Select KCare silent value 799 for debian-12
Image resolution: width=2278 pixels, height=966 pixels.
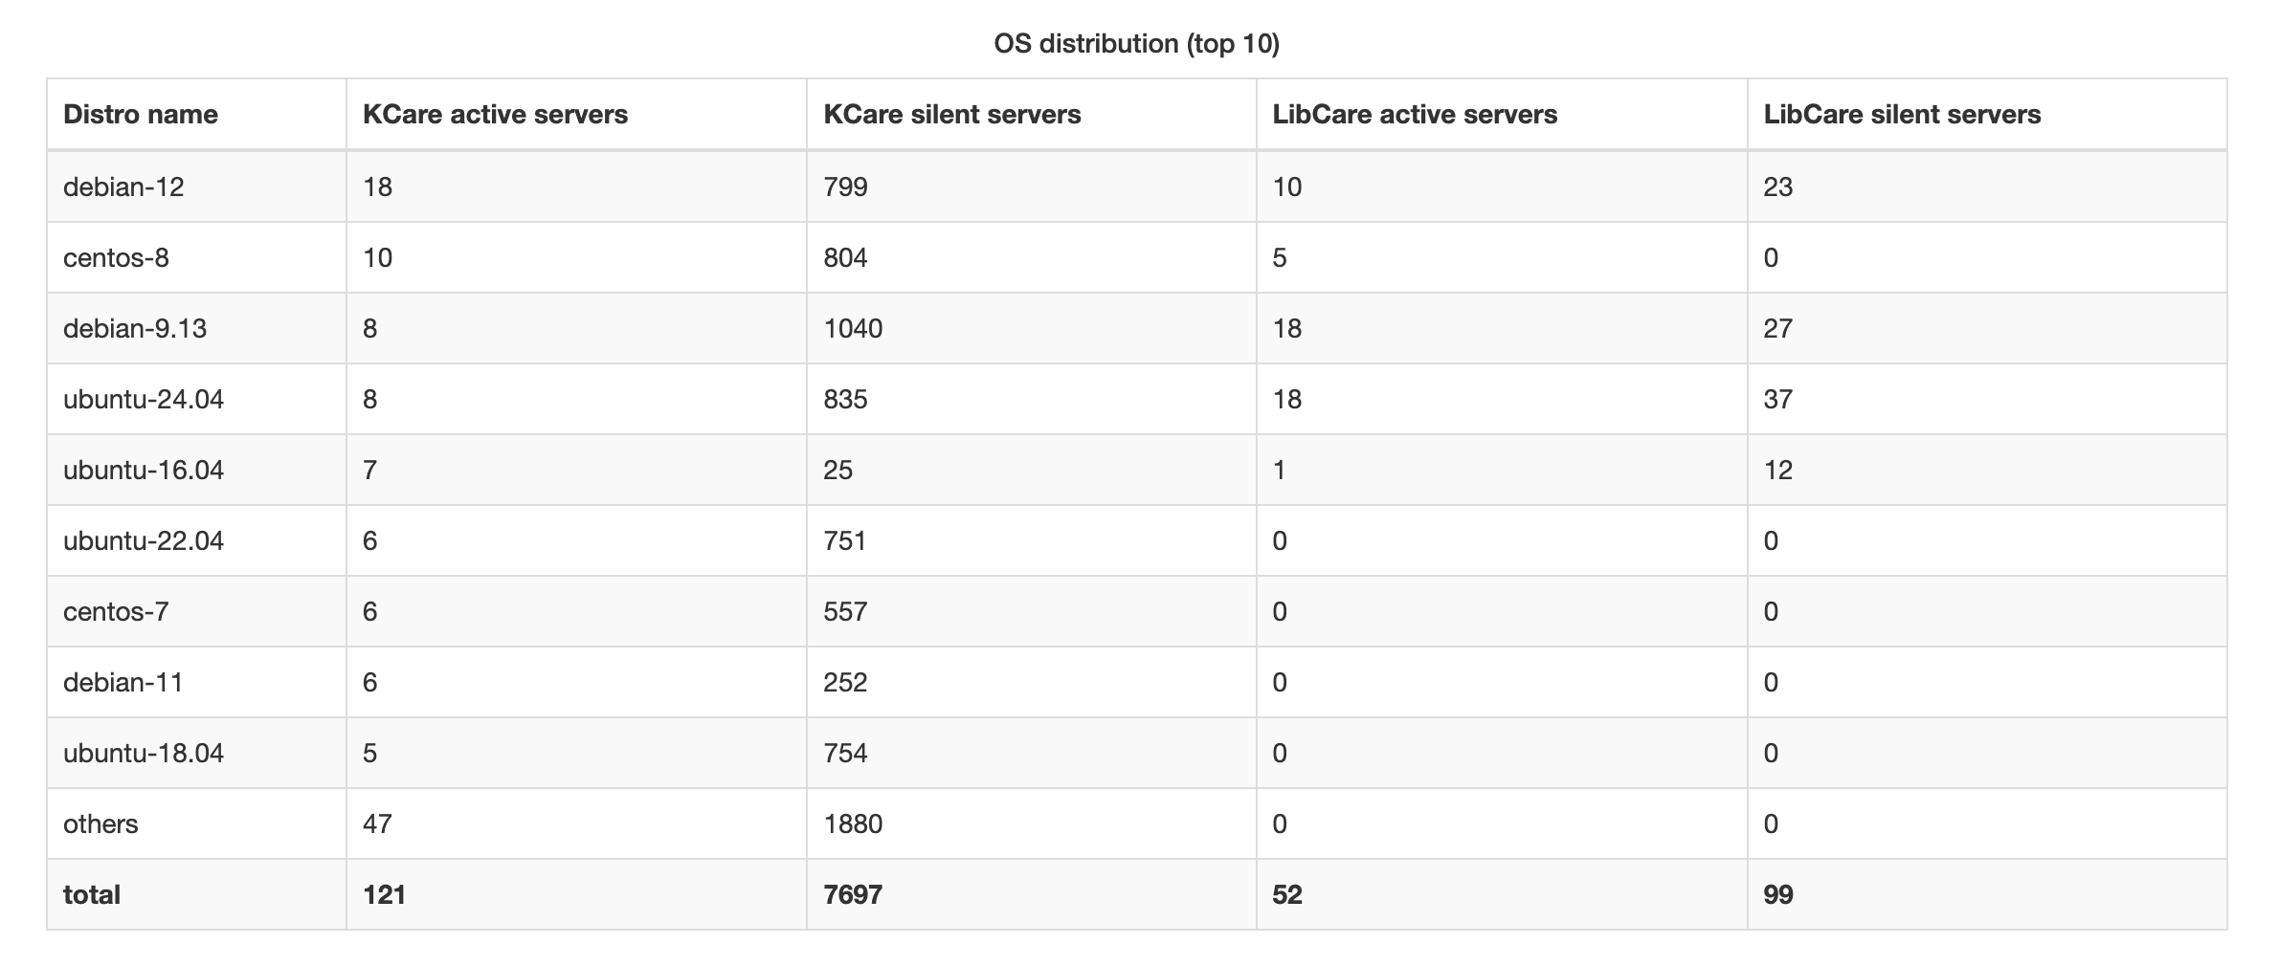[845, 187]
